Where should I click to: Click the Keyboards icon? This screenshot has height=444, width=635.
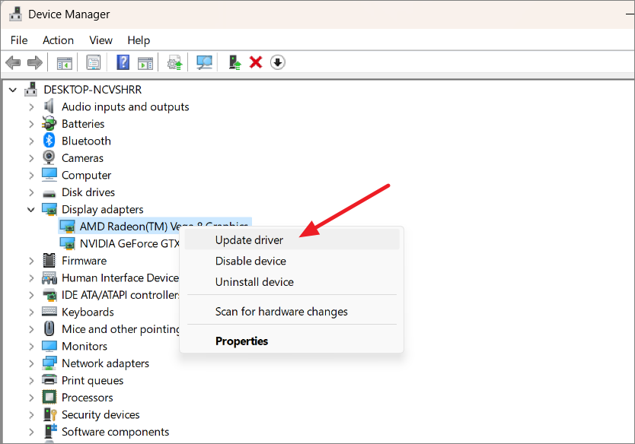(49, 312)
